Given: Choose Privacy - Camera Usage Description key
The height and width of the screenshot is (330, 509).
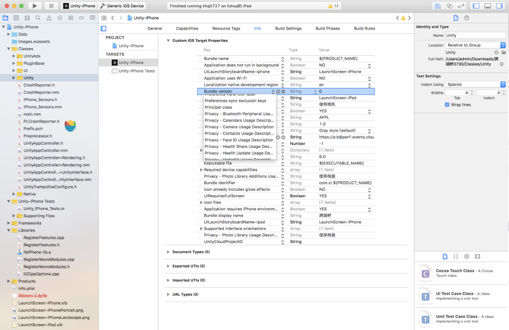Looking at the screenshot, I should point(239,127).
